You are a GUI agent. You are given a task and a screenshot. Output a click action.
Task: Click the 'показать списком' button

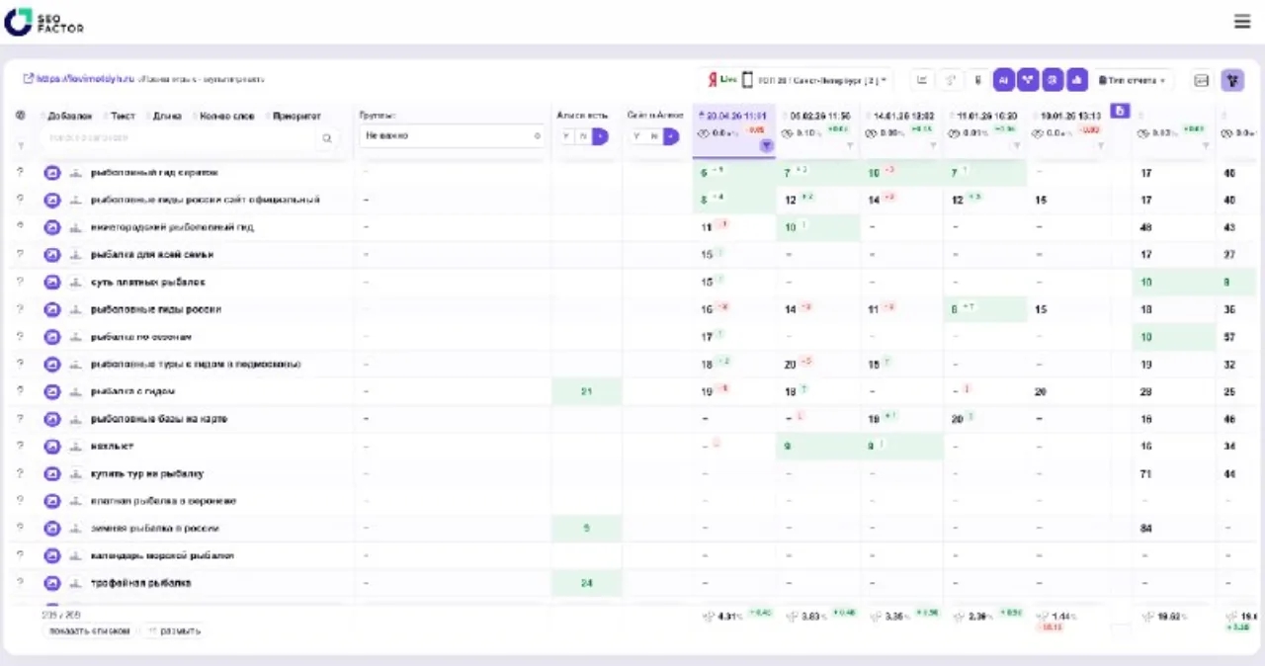pos(89,630)
